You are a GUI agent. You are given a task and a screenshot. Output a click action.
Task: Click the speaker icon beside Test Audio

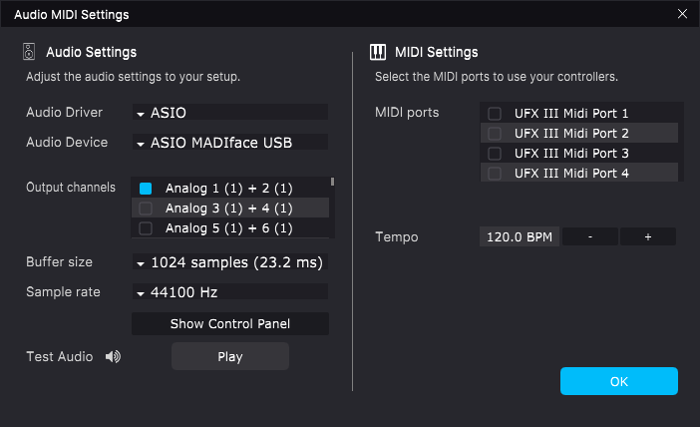coord(113,357)
